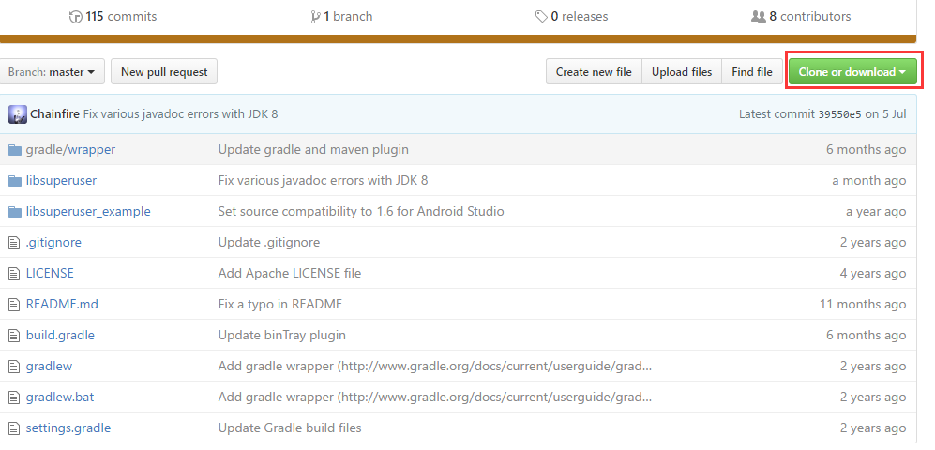The width and height of the screenshot is (935, 450).
Task: Open the Branch: master dropdown
Action: coord(52,71)
